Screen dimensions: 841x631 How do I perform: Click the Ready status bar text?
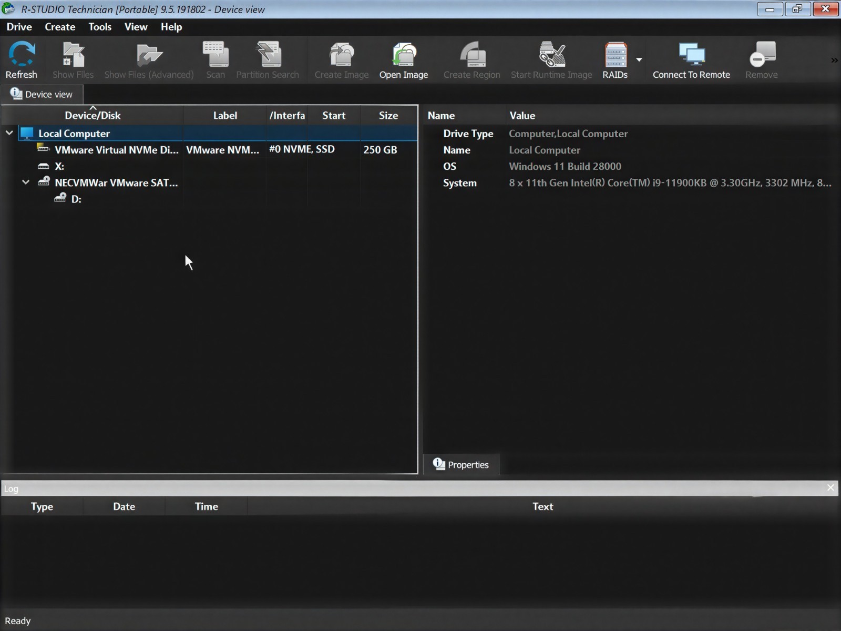click(18, 621)
